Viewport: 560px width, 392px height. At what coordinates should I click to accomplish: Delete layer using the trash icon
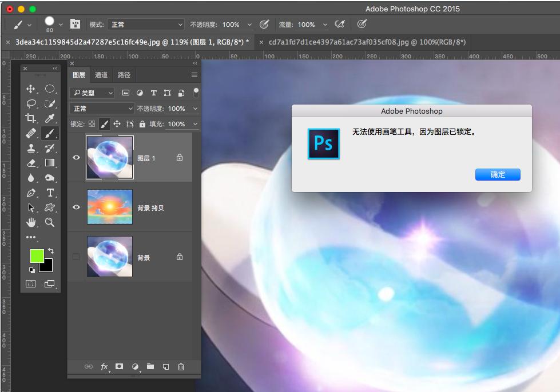click(181, 367)
